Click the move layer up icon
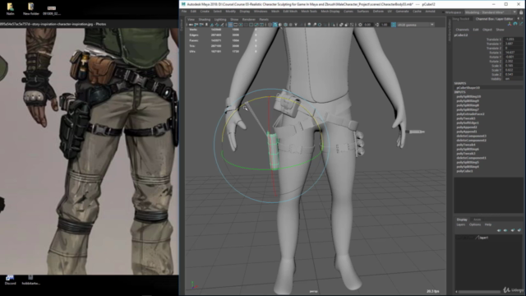 (499, 230)
